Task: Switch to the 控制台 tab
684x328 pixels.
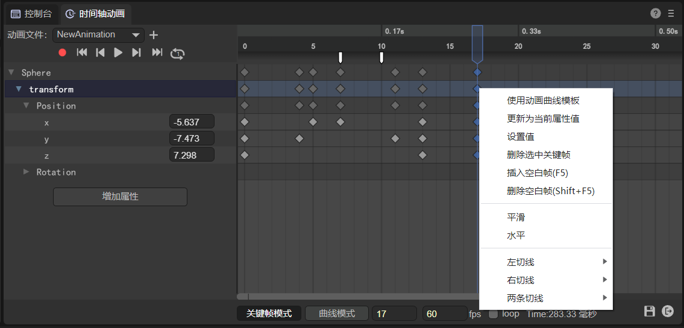Action: (32, 13)
